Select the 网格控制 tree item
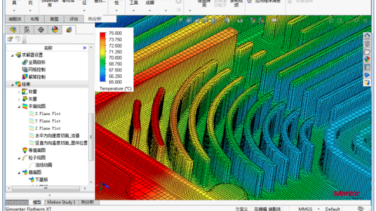Viewport: 376px width, 211px height. 37,70
